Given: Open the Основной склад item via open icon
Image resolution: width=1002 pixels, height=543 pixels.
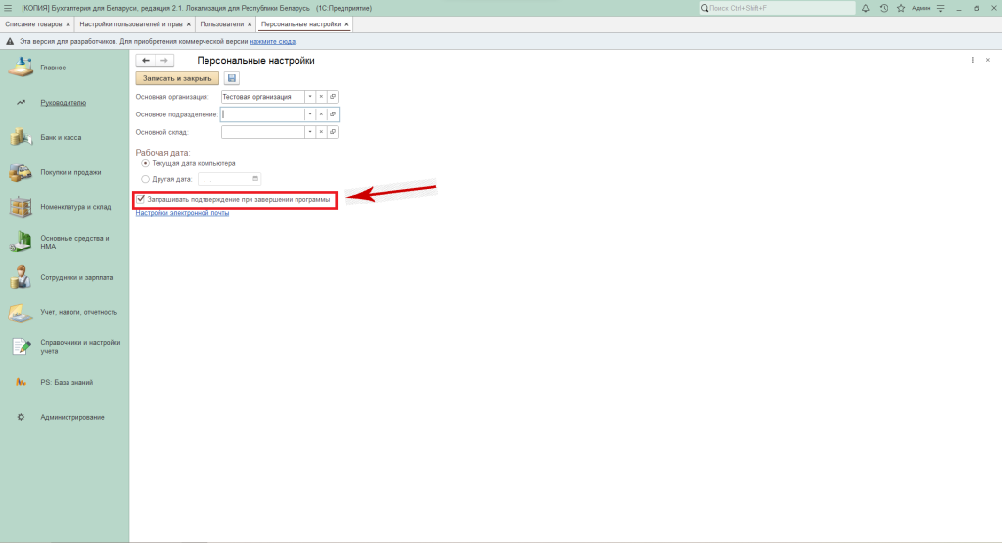Looking at the screenshot, I should (333, 131).
